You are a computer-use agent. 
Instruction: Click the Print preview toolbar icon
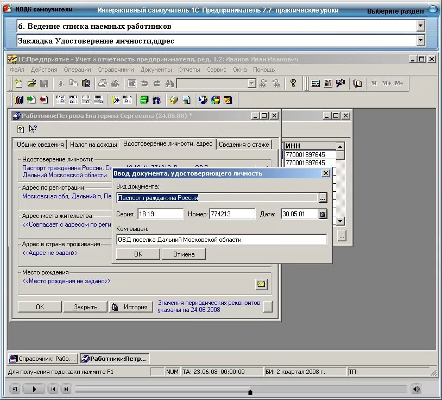(x=115, y=83)
